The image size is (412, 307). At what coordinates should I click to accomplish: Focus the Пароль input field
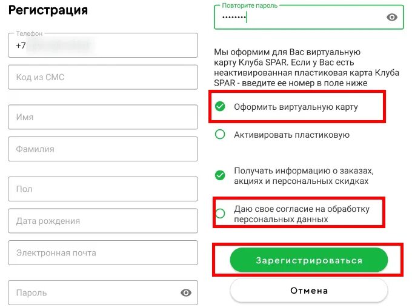[x=103, y=292]
